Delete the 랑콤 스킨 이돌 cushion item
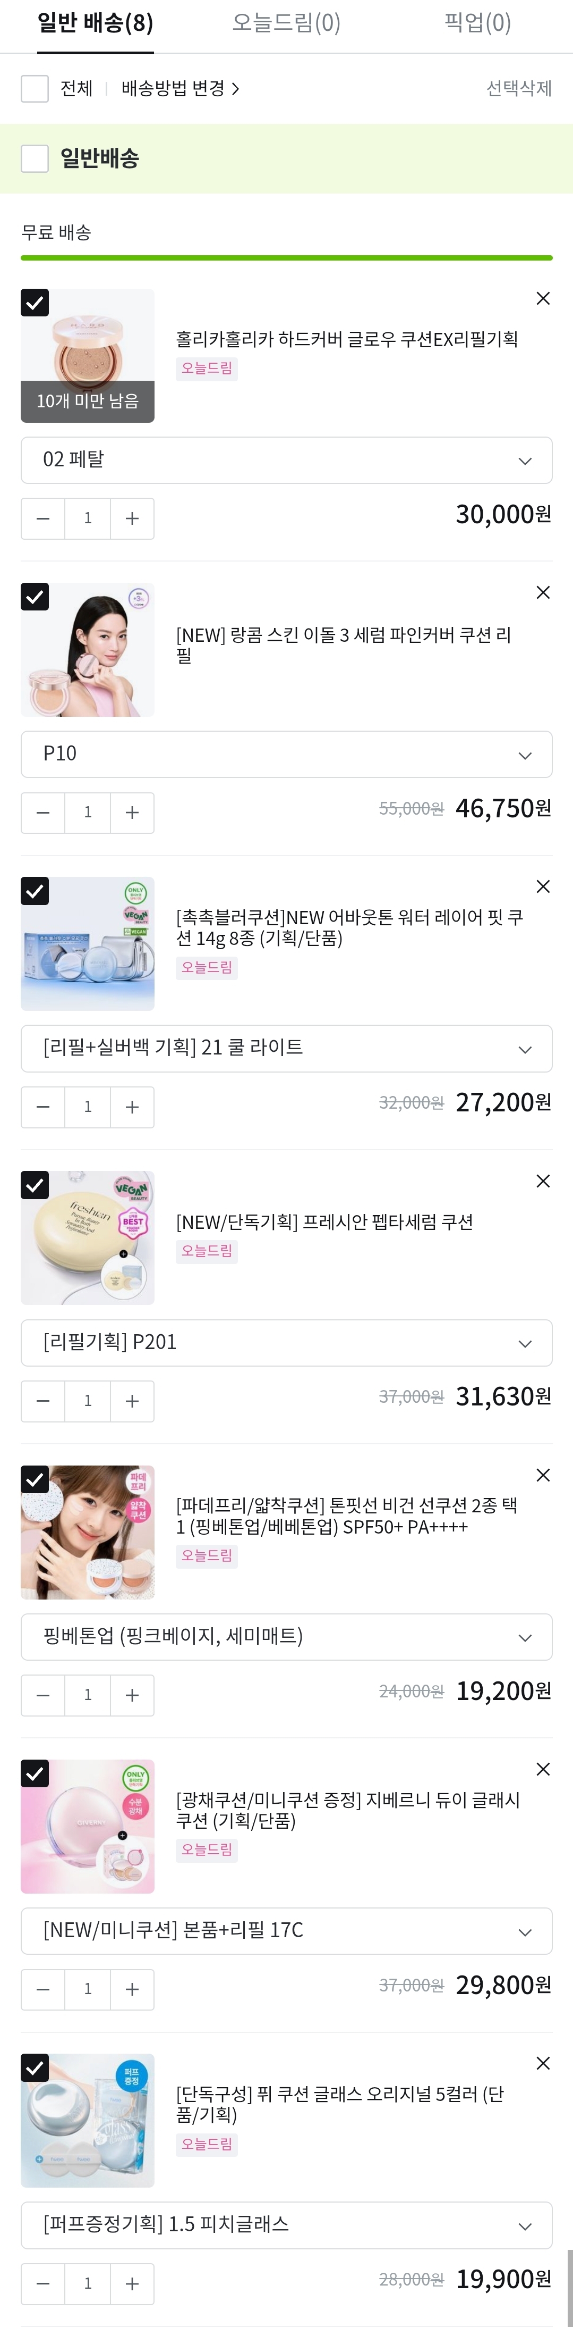 pyautogui.click(x=542, y=592)
